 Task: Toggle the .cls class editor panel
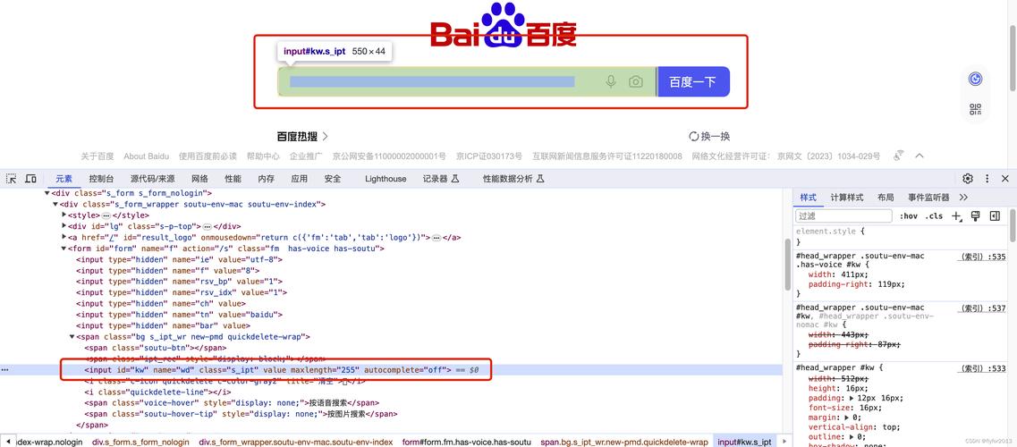pos(934,216)
